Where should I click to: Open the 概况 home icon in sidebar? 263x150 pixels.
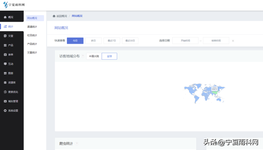(x=5, y=17)
